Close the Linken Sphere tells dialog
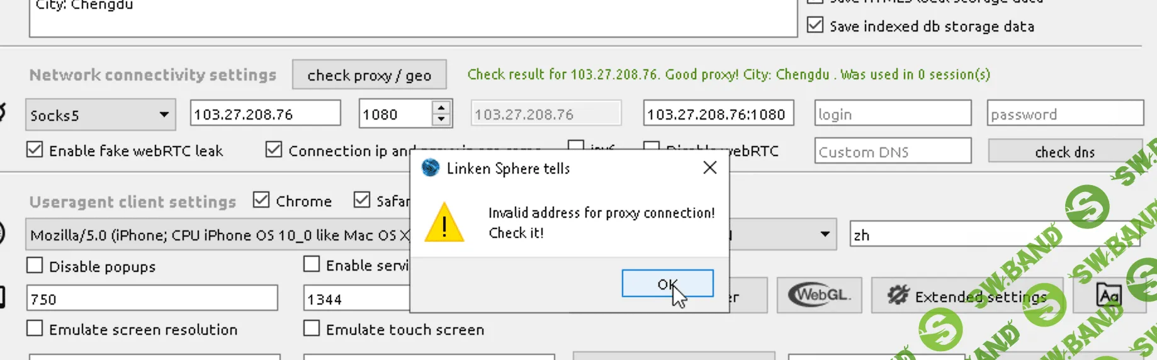 coord(710,168)
